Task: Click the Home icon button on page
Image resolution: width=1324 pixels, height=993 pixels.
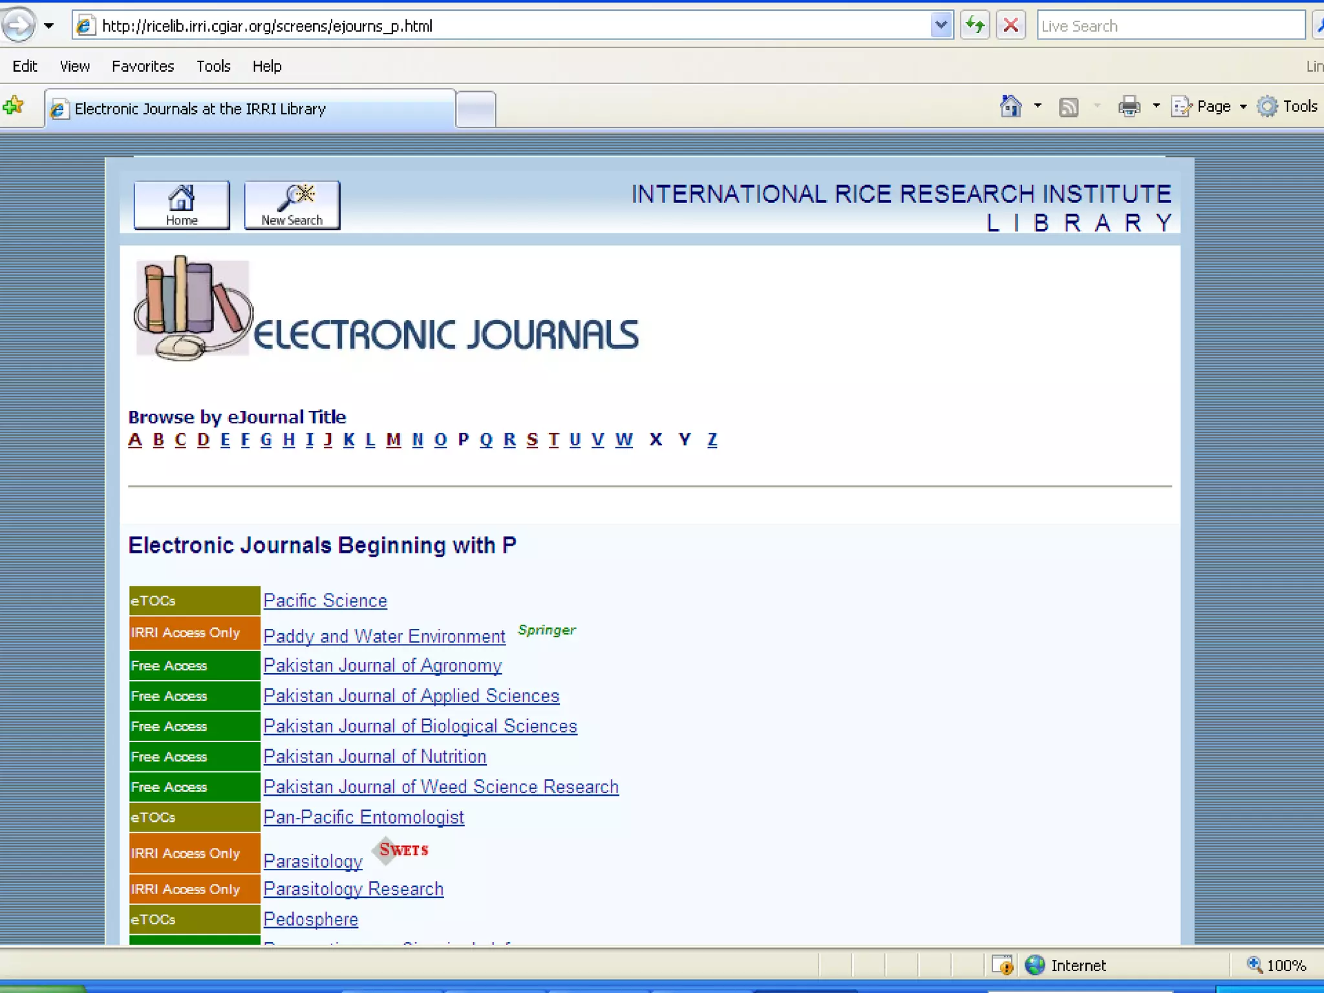Action: pyautogui.click(x=181, y=205)
